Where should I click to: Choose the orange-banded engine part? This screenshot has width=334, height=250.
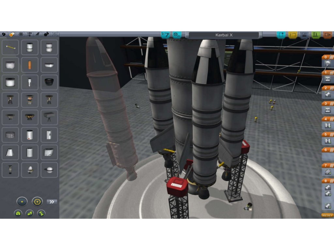click(x=30, y=100)
